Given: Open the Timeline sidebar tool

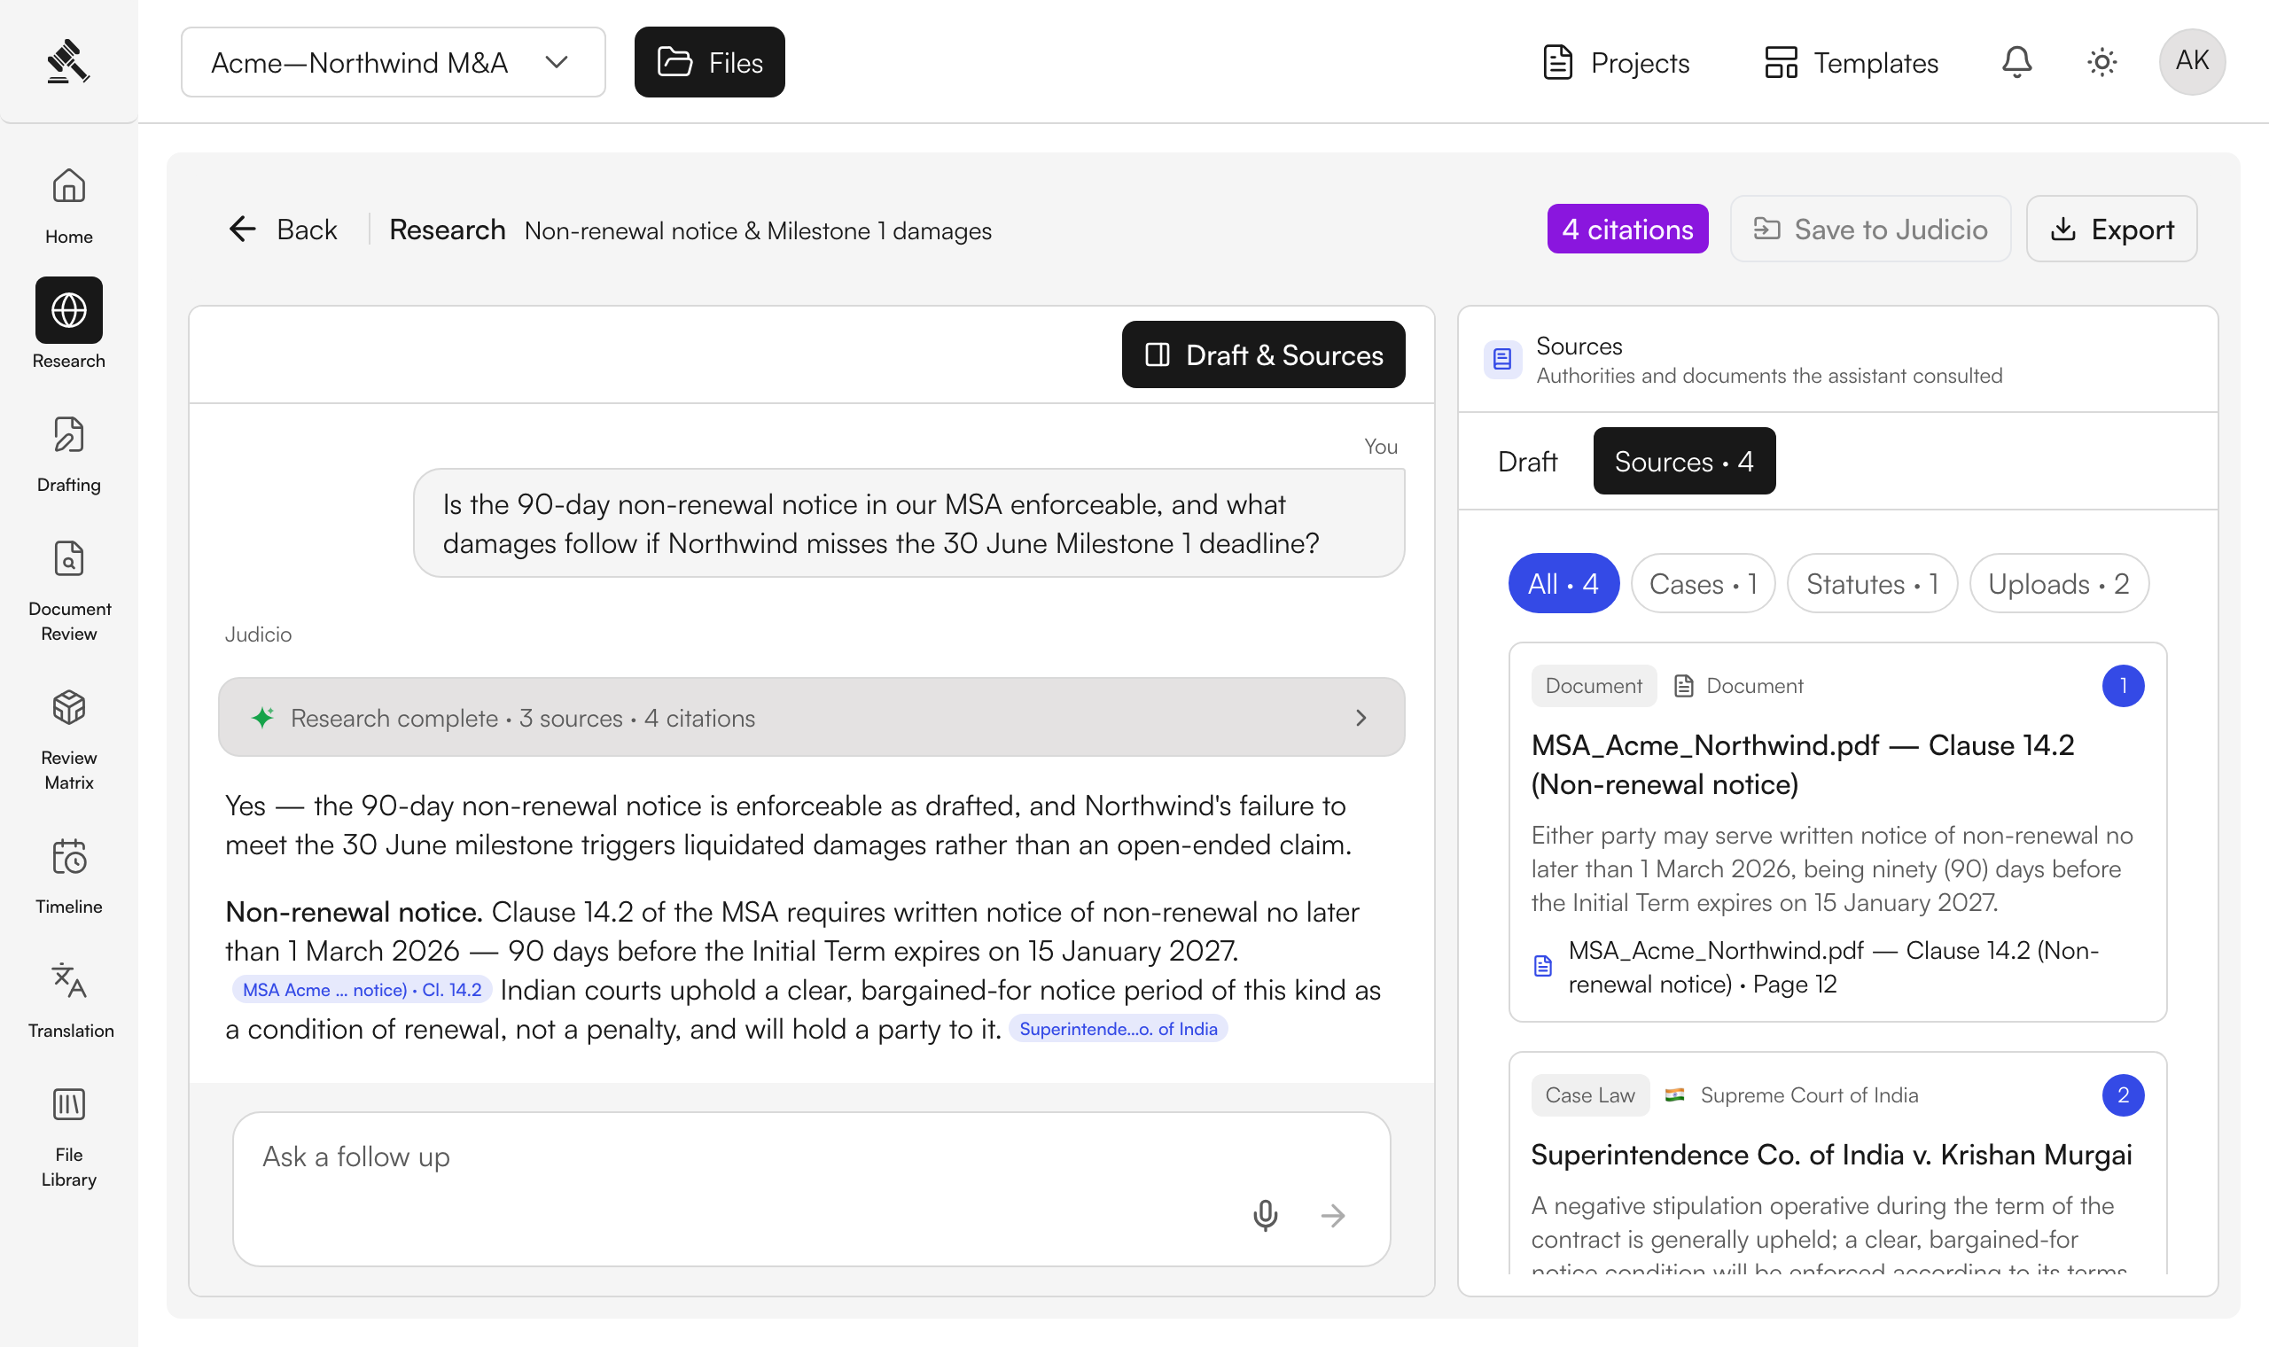Looking at the screenshot, I should point(69,876).
